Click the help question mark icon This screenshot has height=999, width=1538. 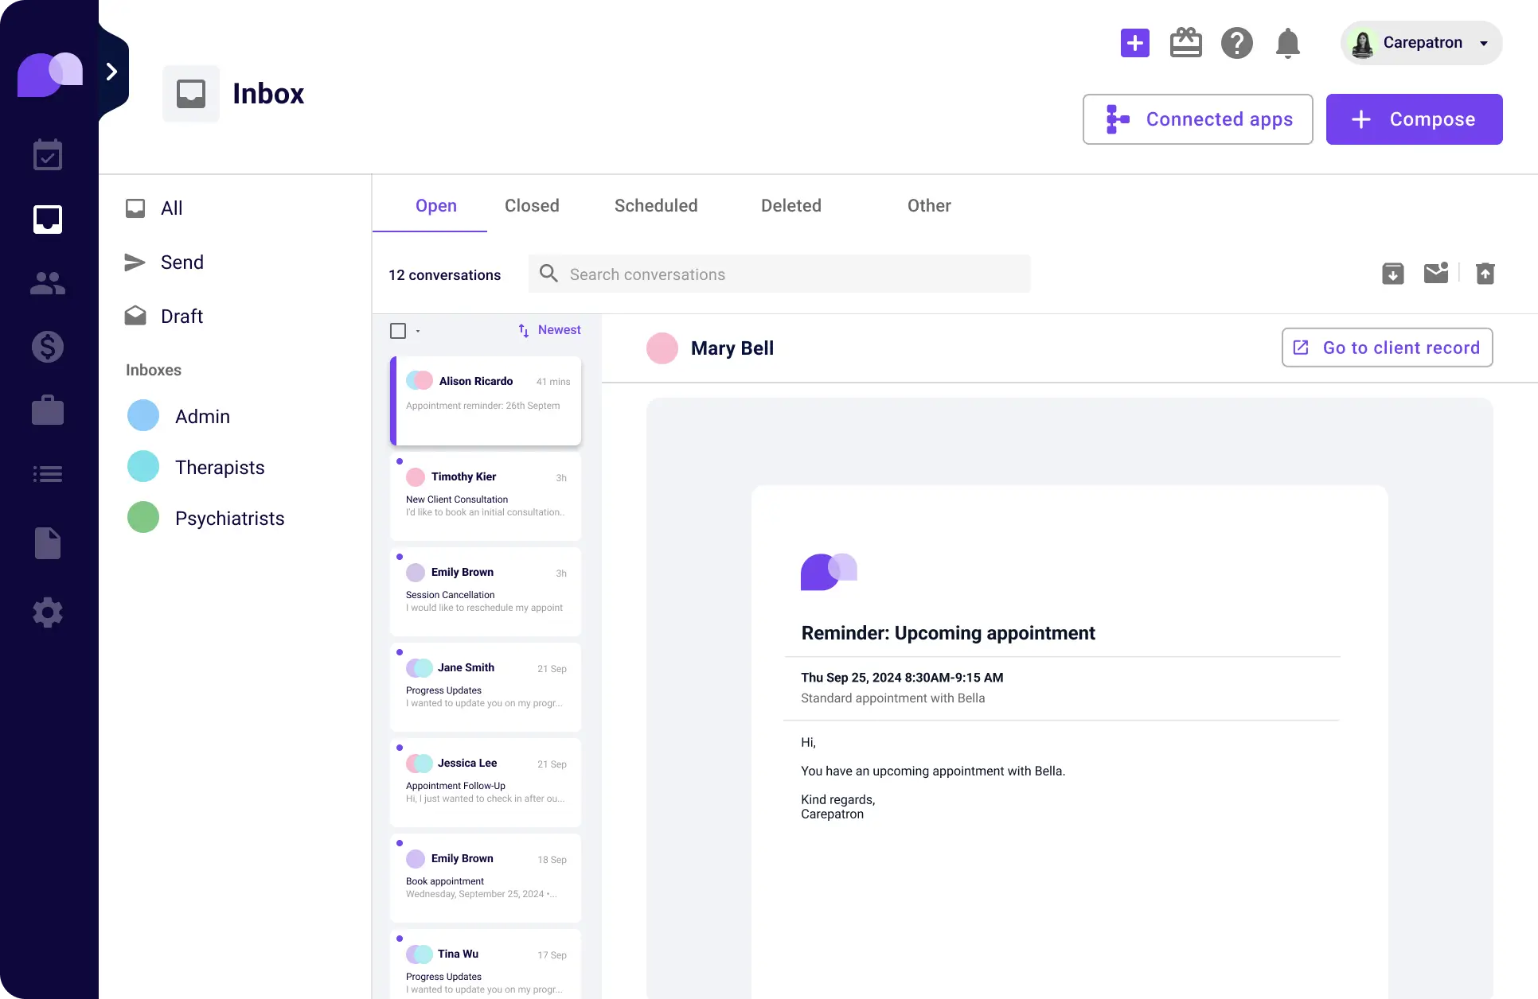(x=1236, y=43)
